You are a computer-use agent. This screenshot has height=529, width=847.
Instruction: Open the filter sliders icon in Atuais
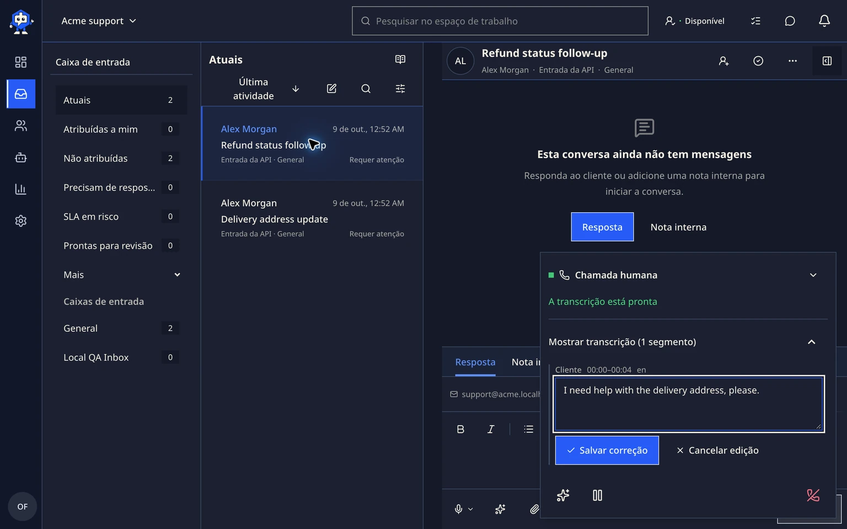[400, 89]
